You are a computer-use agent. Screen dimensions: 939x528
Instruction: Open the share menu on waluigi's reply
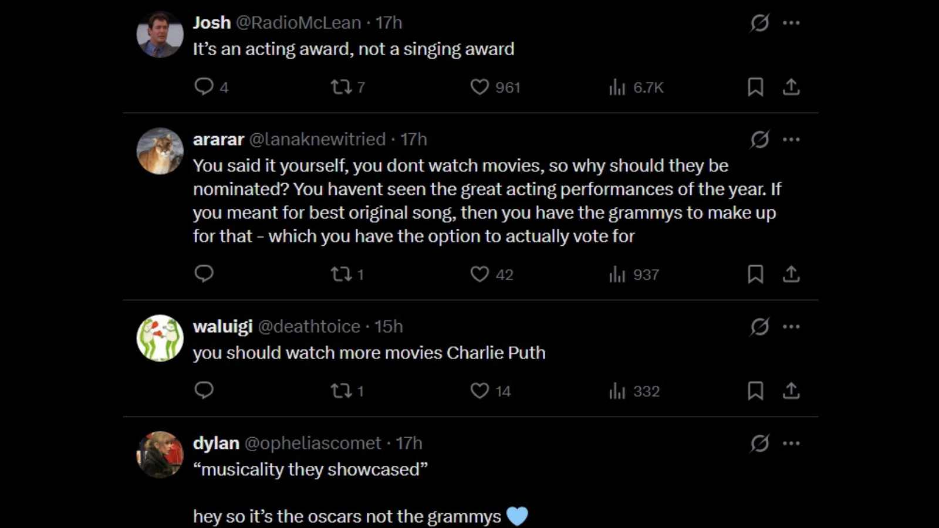[x=792, y=391]
